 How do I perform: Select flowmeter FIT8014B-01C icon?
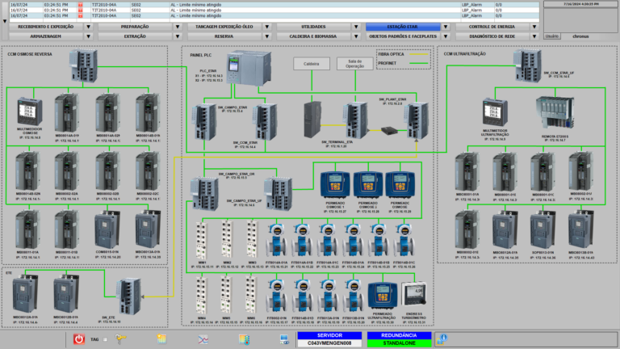404,240
